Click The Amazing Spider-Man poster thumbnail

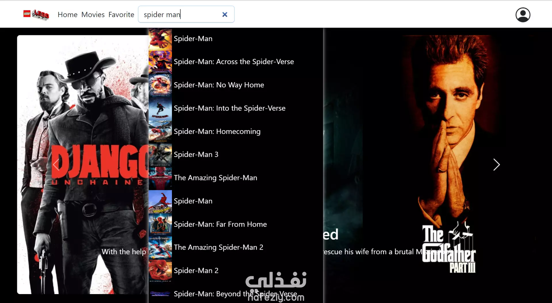tap(160, 178)
